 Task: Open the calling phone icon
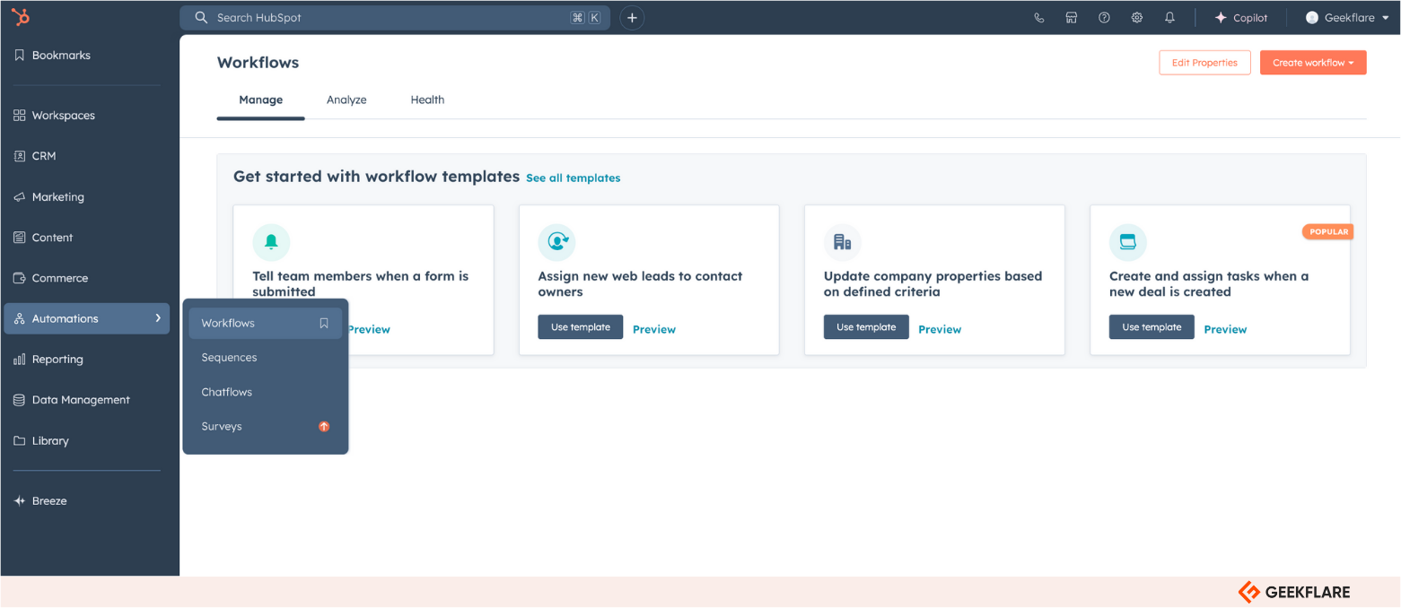(1039, 18)
